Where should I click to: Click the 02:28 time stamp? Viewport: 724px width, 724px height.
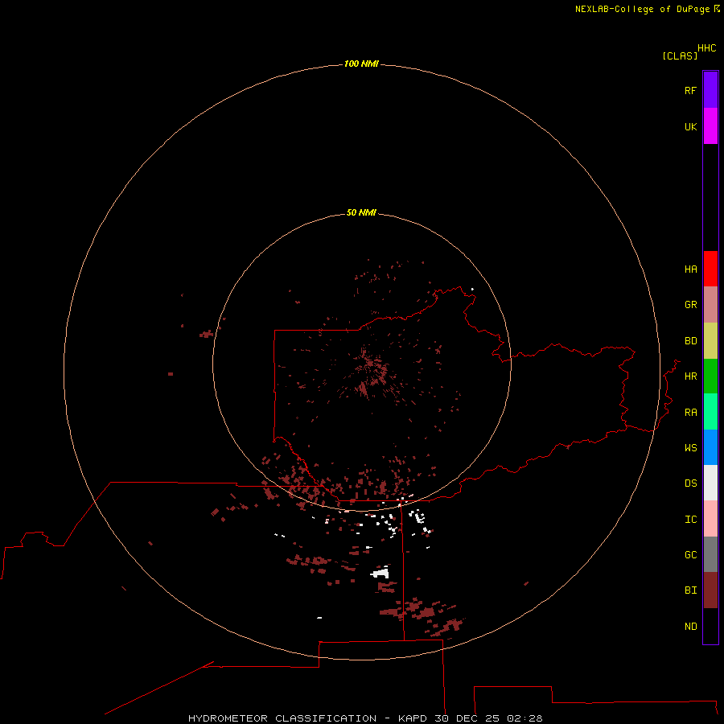pyautogui.click(x=524, y=718)
